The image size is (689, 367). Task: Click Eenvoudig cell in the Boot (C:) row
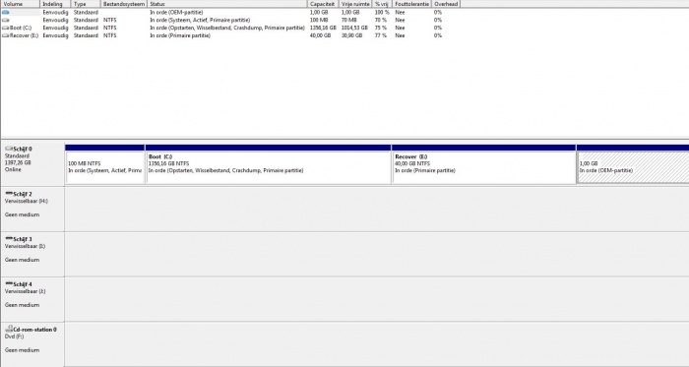55,28
